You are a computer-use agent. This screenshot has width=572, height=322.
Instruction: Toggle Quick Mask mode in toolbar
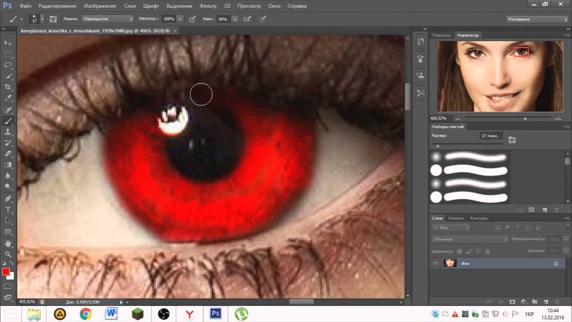[x=8, y=286]
